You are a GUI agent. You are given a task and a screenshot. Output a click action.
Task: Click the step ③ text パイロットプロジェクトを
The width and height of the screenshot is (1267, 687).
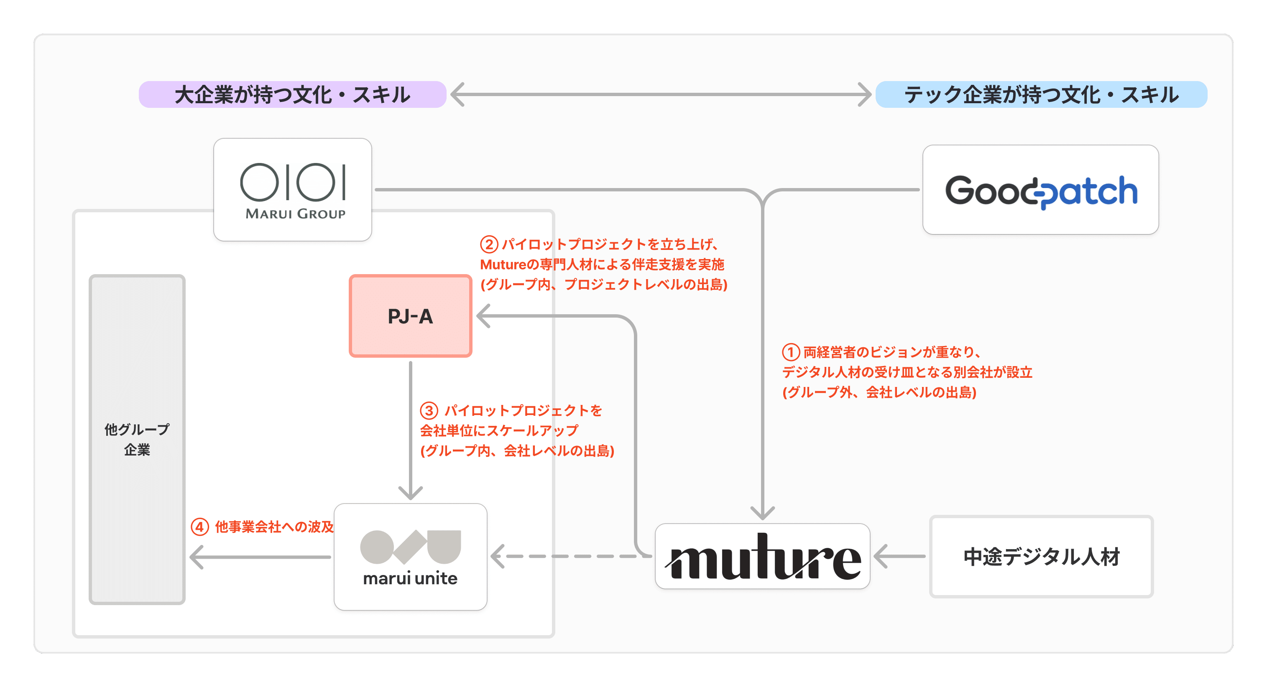[x=523, y=410]
